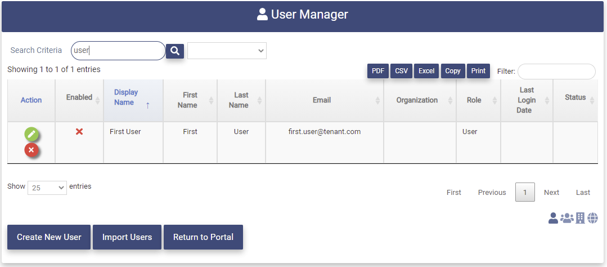Sort by Role column
Screen dimensions: 607x267
pyautogui.click(x=478, y=100)
